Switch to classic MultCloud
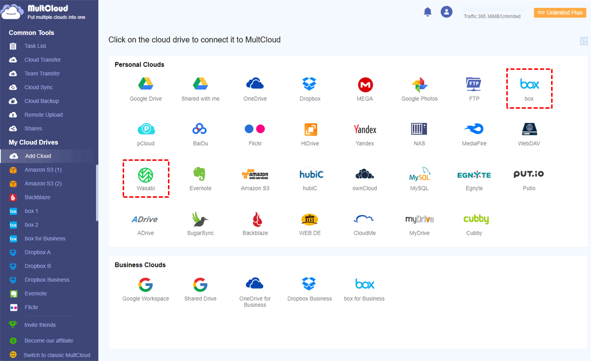The image size is (591, 361). coord(57,355)
